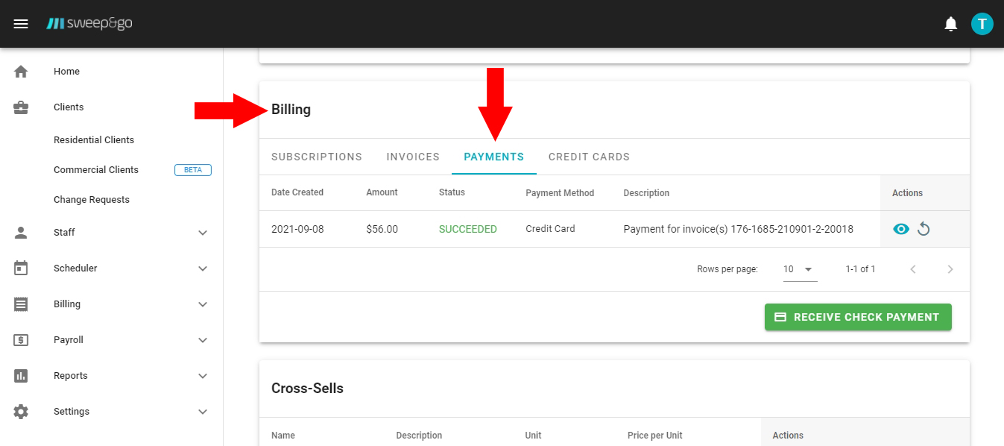Click the BETA badge next to Commercial Clients

click(192, 169)
